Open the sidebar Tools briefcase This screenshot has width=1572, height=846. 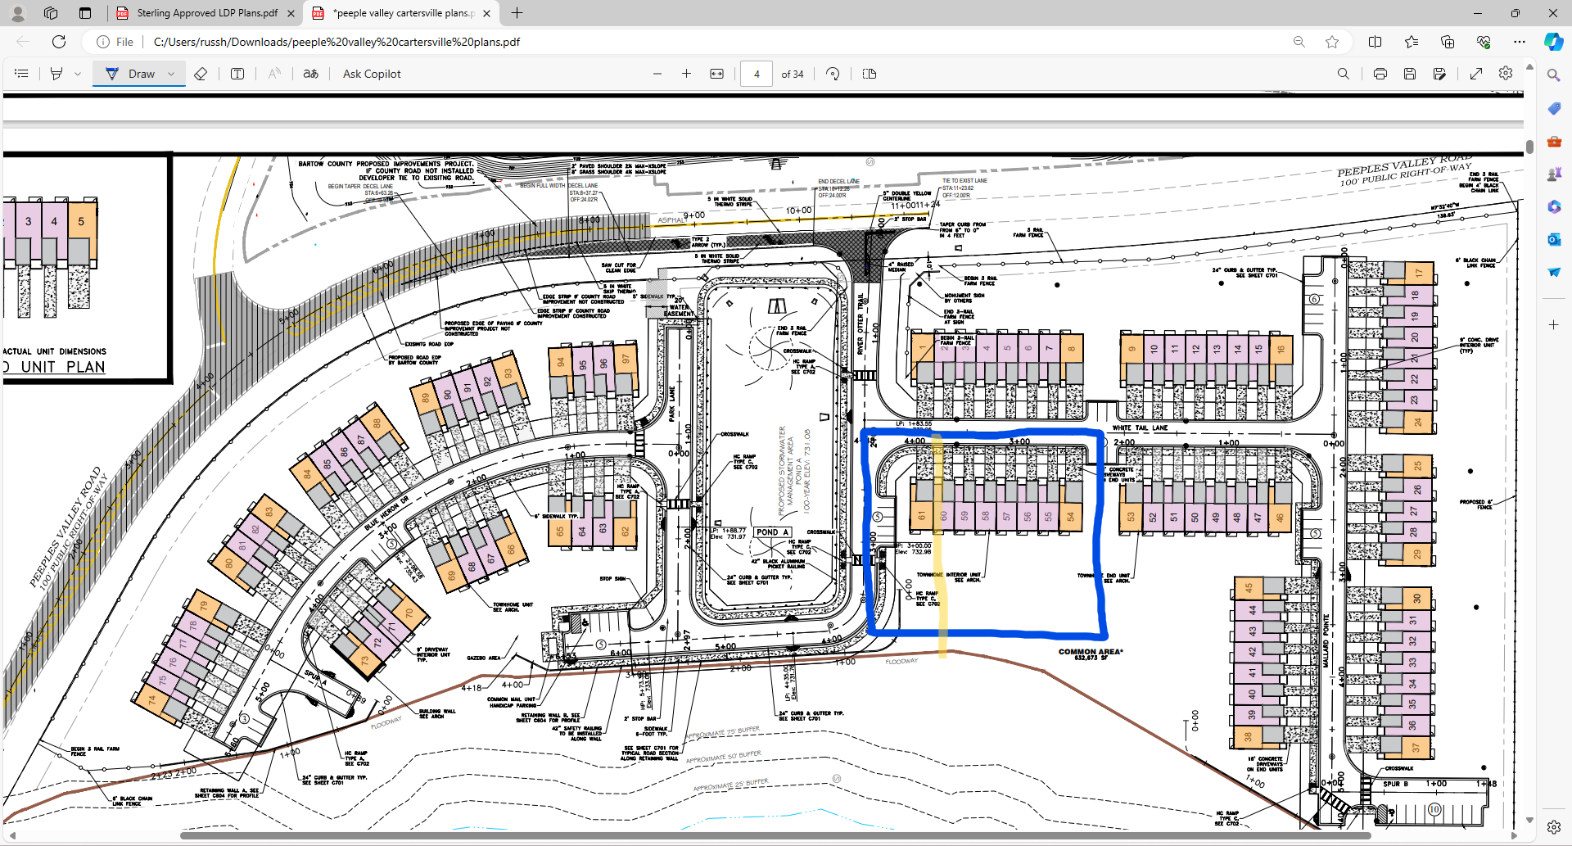1553,141
